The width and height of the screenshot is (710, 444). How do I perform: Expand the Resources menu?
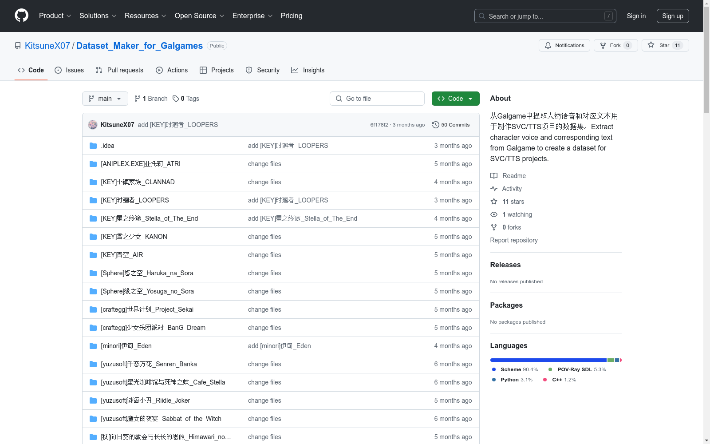(x=146, y=16)
